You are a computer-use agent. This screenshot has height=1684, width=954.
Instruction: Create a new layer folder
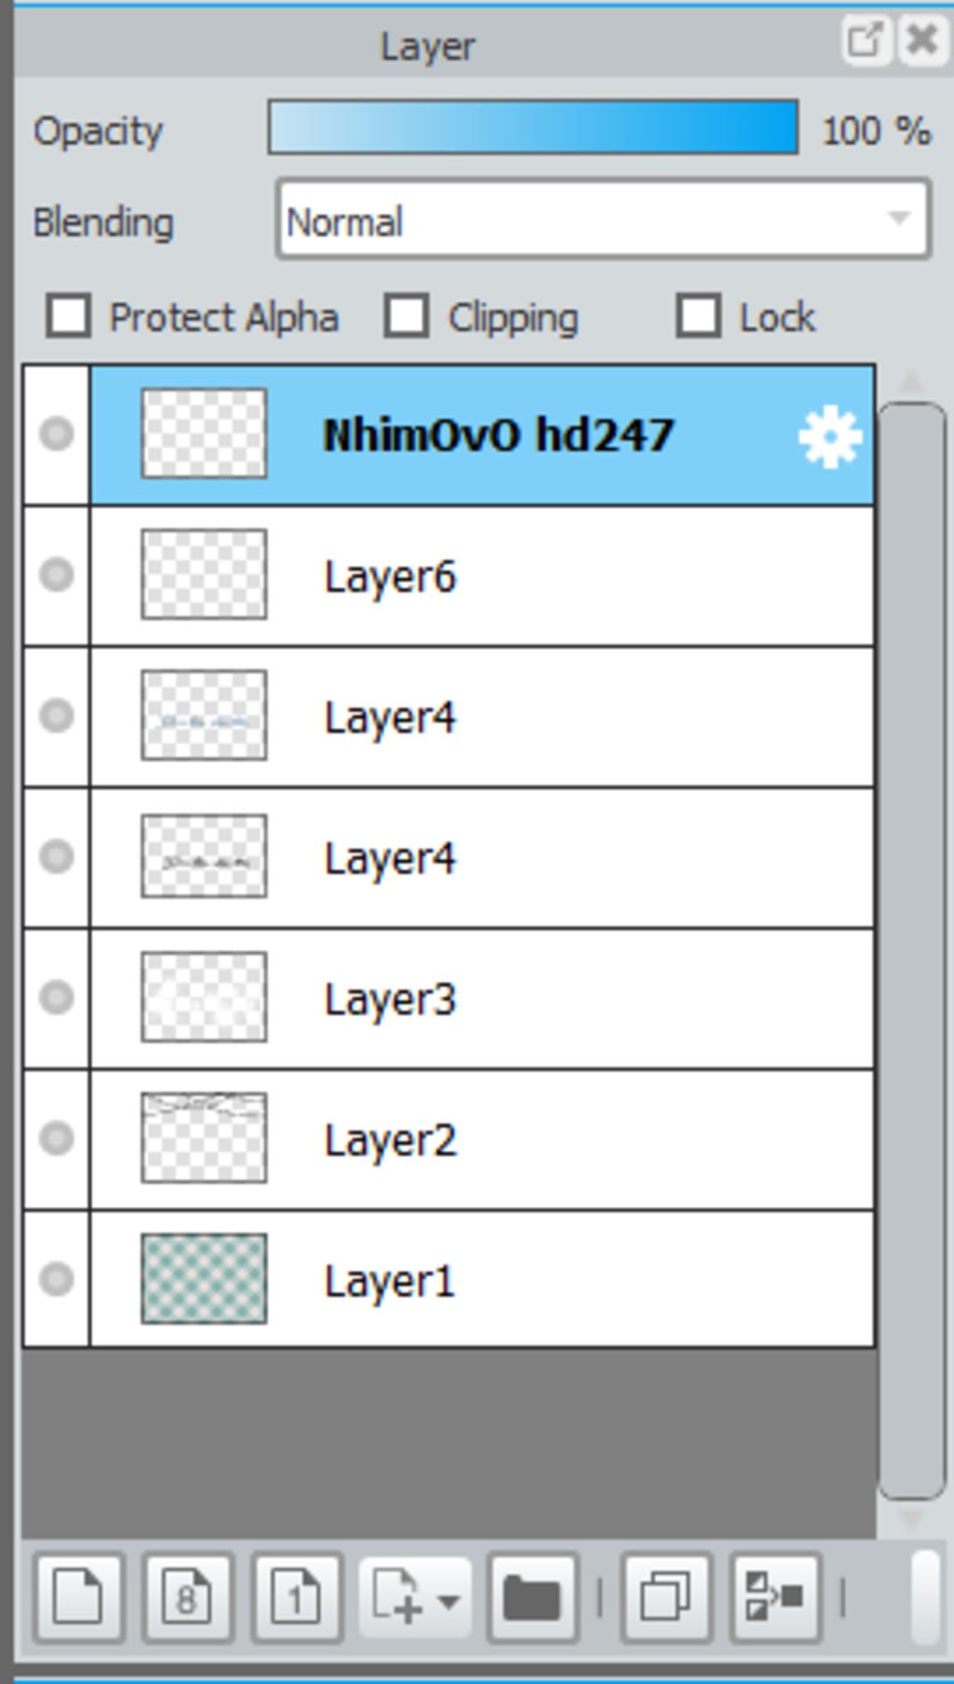532,1598
